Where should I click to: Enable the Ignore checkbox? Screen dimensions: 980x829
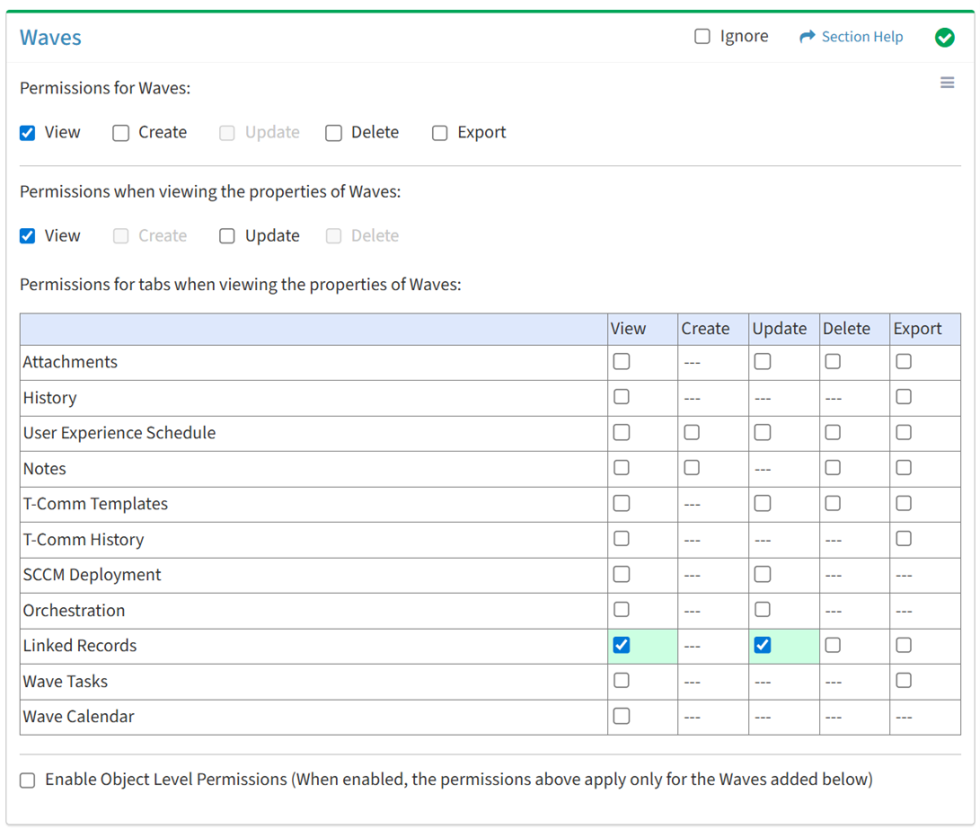pyautogui.click(x=702, y=37)
